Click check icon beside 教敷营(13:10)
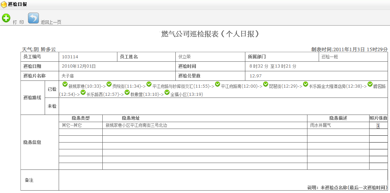Viewport: 390px width, 193px height. 127,92
